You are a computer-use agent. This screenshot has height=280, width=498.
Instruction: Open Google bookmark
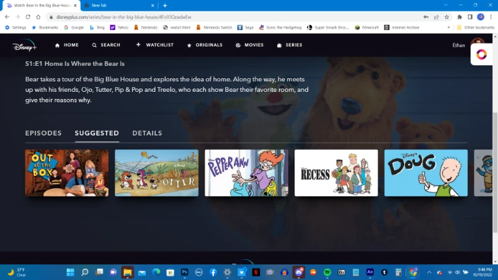(x=74, y=27)
